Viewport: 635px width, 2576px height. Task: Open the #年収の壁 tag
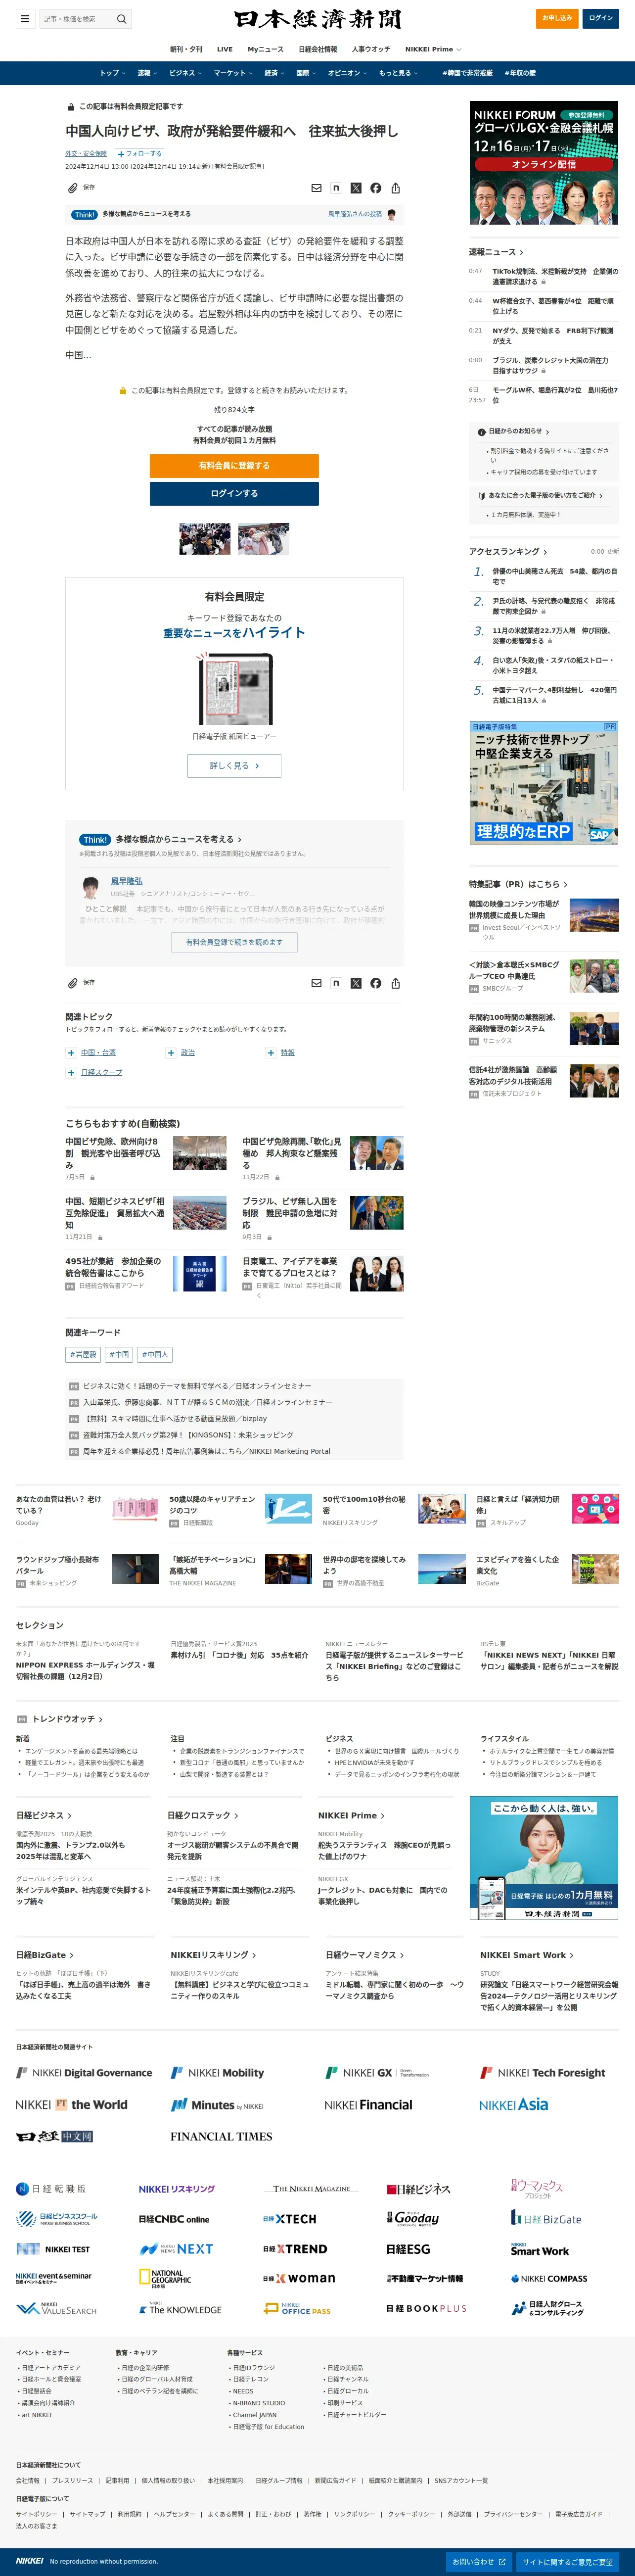[x=520, y=73]
